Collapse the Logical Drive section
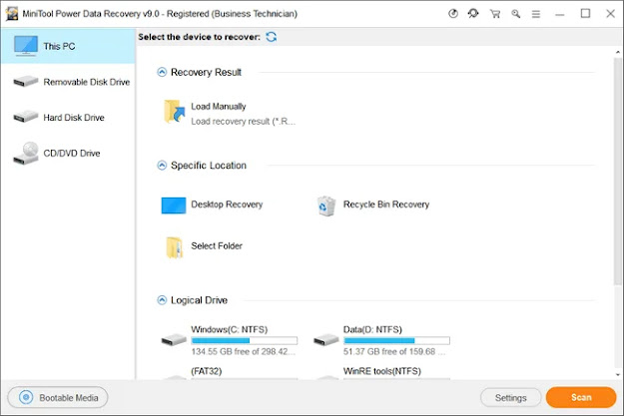Image resolution: width=624 pixels, height=416 pixels. (162, 300)
